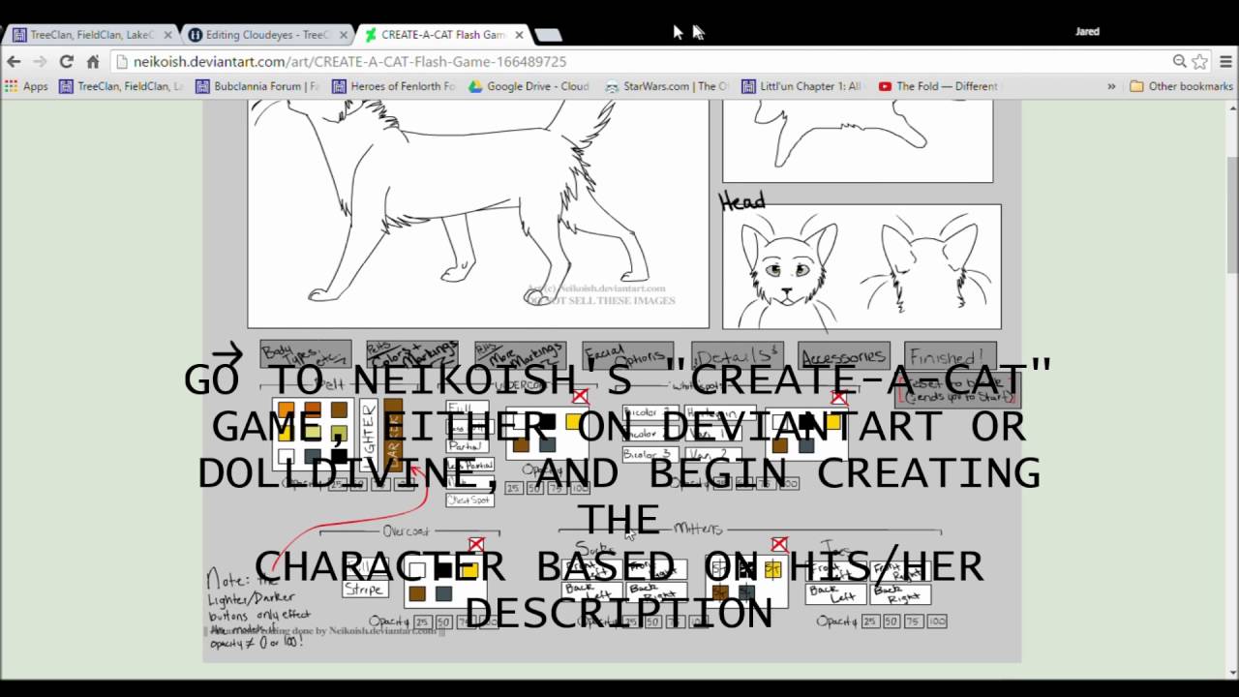Select the Stripe overcoat option
The width and height of the screenshot is (1239, 697).
pyautogui.click(x=365, y=589)
